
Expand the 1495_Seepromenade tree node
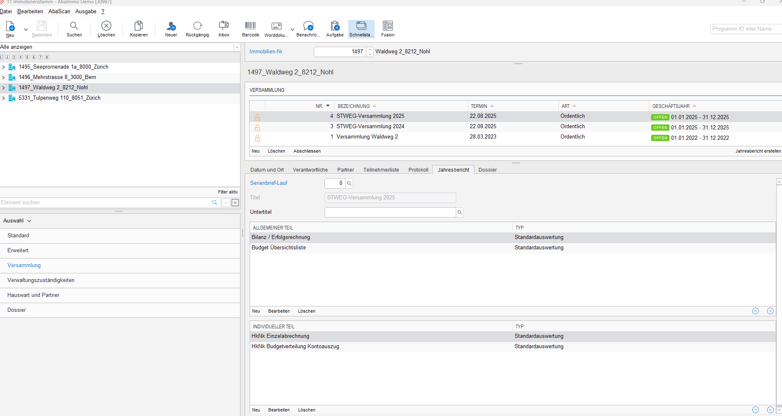click(4, 67)
